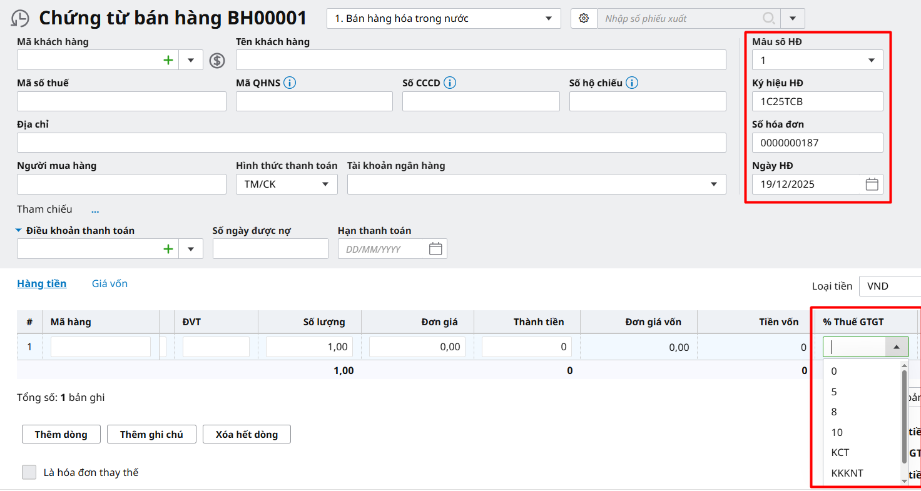Viewport: 921px width, 491px height.
Task: Open the settings gear next to voucher type
Action: (584, 18)
